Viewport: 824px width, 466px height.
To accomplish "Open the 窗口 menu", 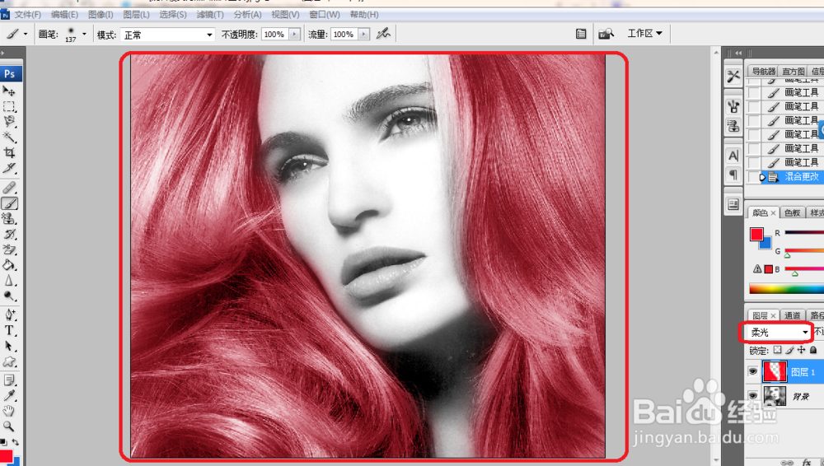I will (x=324, y=15).
